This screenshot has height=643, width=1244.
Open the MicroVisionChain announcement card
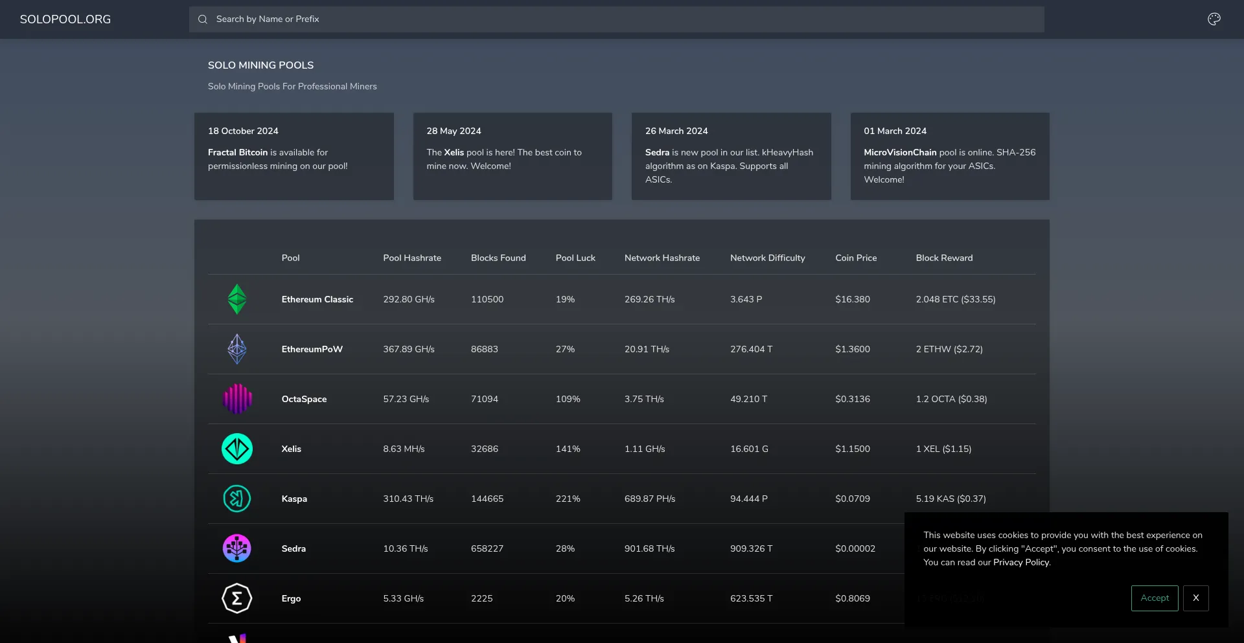[x=949, y=156]
